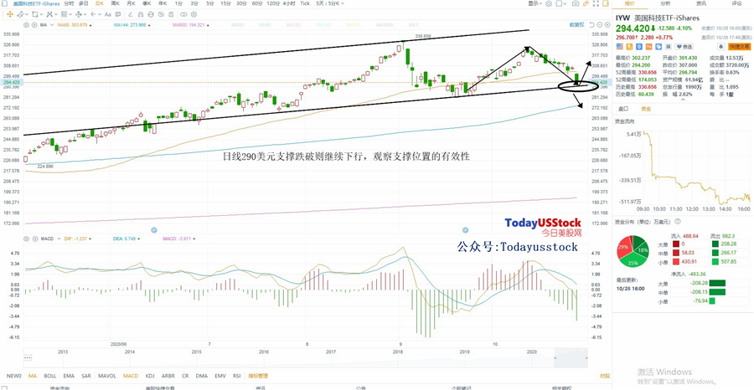Screen dimensions: 754x390
Task: Select the crosshair cursor drawing tool
Action: (x=10, y=14)
